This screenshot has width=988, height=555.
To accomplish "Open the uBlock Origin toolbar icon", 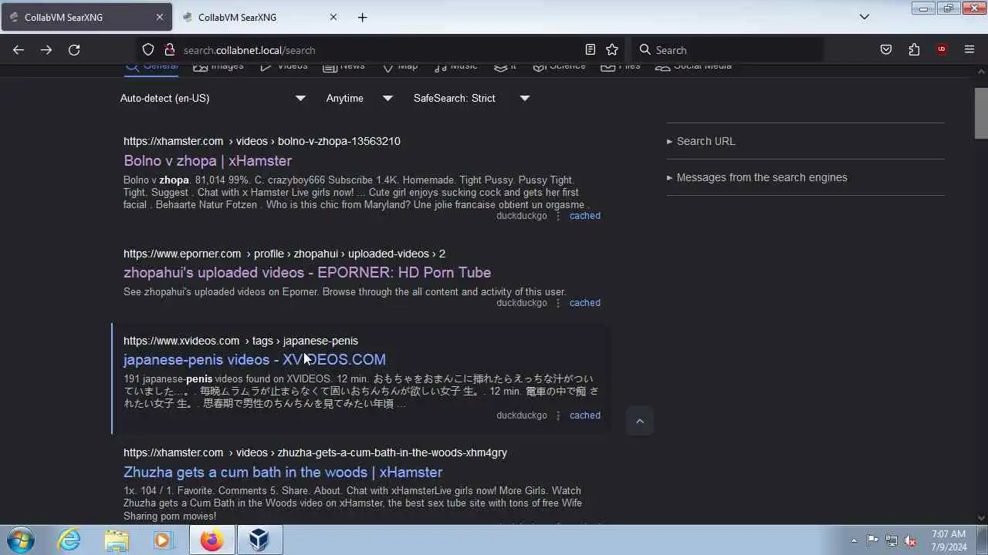I will 942,49.
